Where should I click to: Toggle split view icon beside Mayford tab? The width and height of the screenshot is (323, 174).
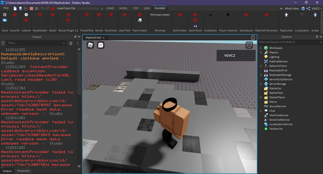click(253, 37)
